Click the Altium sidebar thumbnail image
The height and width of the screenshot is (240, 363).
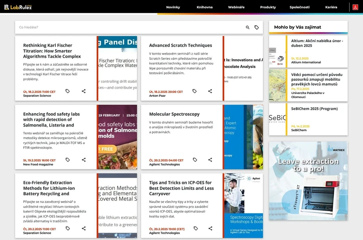[277, 51]
